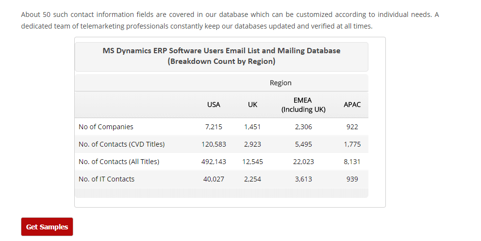The image size is (481, 241).
Task: Select UK all-titles contacts value 12,545
Action: pyautogui.click(x=252, y=162)
